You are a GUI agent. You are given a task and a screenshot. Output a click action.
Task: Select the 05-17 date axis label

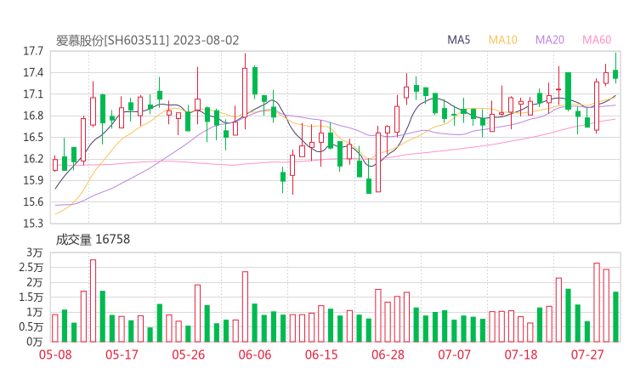[x=122, y=354]
